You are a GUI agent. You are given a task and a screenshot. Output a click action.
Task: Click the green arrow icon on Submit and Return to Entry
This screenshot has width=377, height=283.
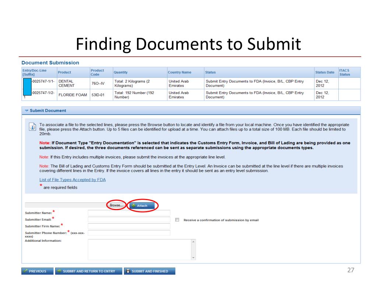59,271
